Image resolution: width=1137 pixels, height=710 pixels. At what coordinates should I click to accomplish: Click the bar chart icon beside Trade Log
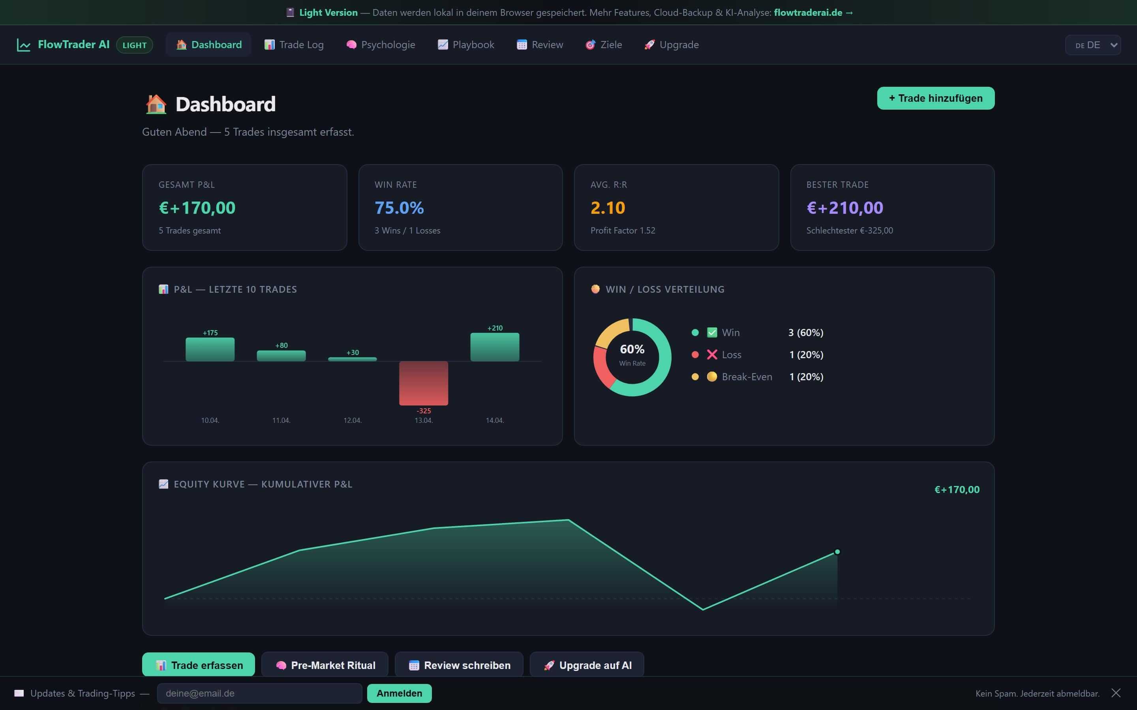[x=269, y=45]
